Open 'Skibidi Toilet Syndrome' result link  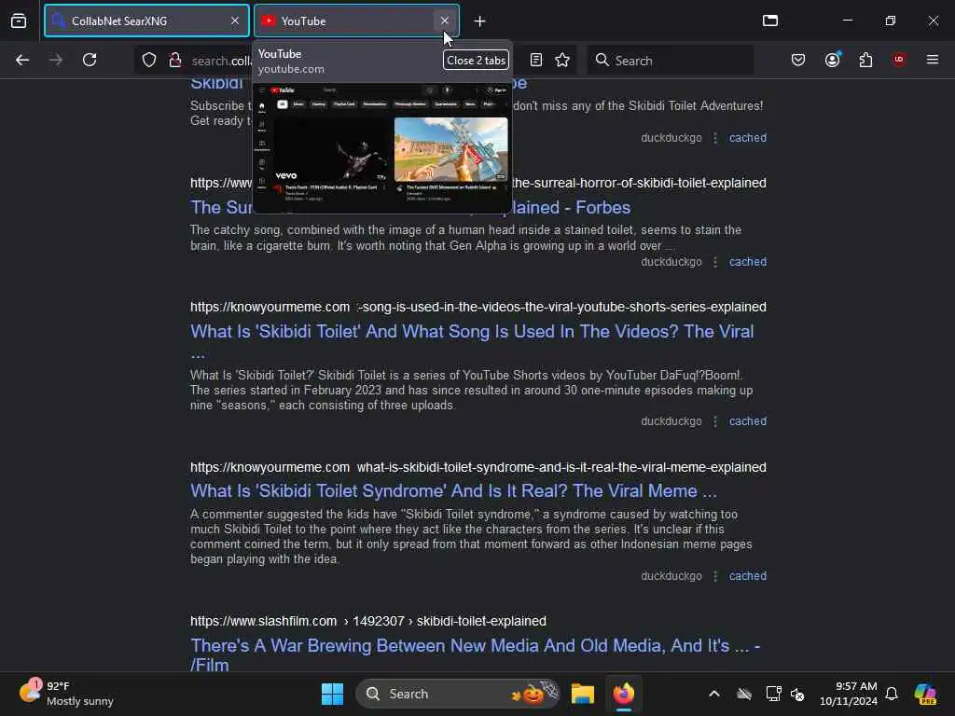(453, 490)
